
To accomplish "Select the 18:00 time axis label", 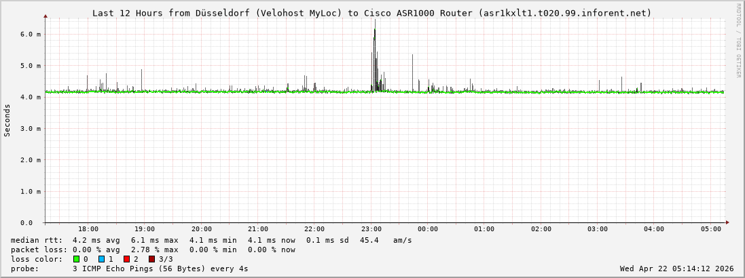I will point(88,229).
